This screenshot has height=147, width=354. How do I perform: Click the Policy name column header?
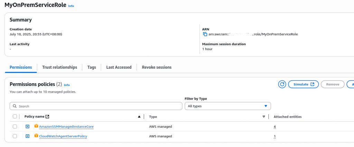(34, 117)
